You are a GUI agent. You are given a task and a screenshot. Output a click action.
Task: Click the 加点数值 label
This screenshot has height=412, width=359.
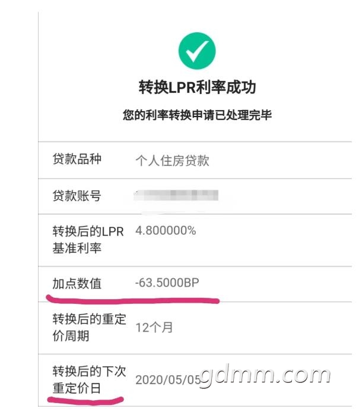77,284
